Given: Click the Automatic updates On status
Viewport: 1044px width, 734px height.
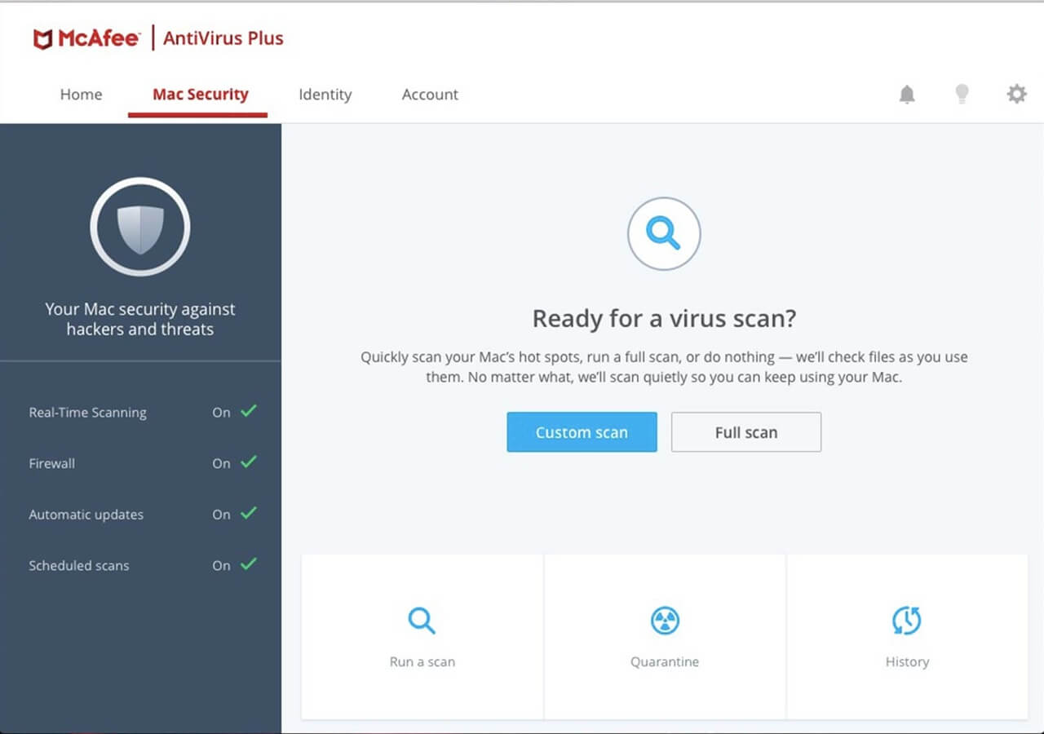Looking at the screenshot, I should (221, 515).
